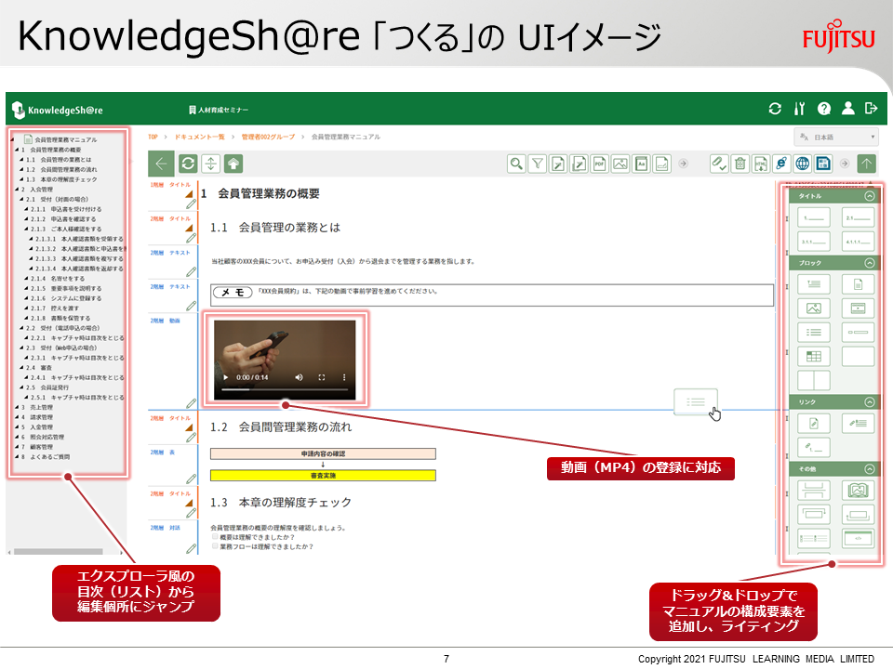893x669 pixels.
Task: Click the trash delete icon in the toolbar
Action: click(741, 163)
